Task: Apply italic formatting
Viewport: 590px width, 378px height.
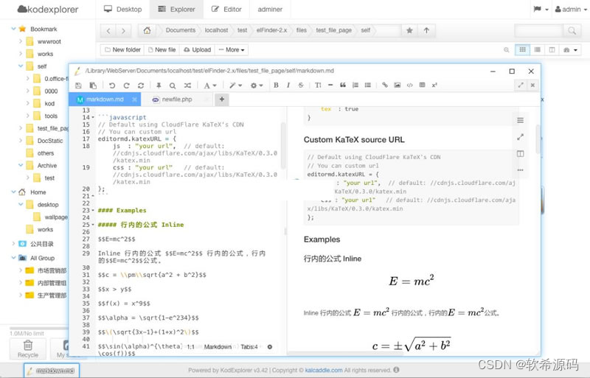Action: coord(288,85)
